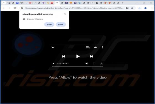Switch to the purple lightning bolt tab
Screen dimensions: 155x104
(x=43, y=3)
